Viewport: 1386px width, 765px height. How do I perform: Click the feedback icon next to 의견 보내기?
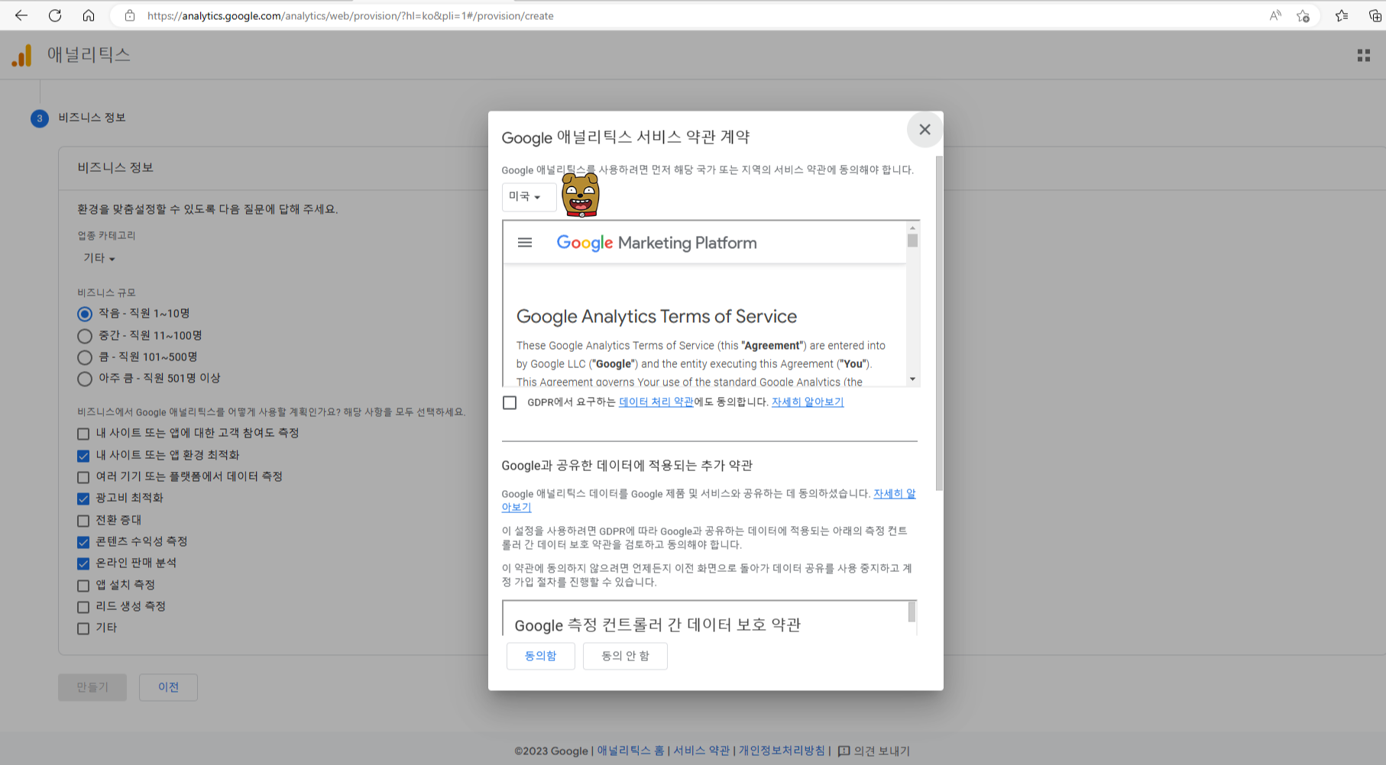844,751
